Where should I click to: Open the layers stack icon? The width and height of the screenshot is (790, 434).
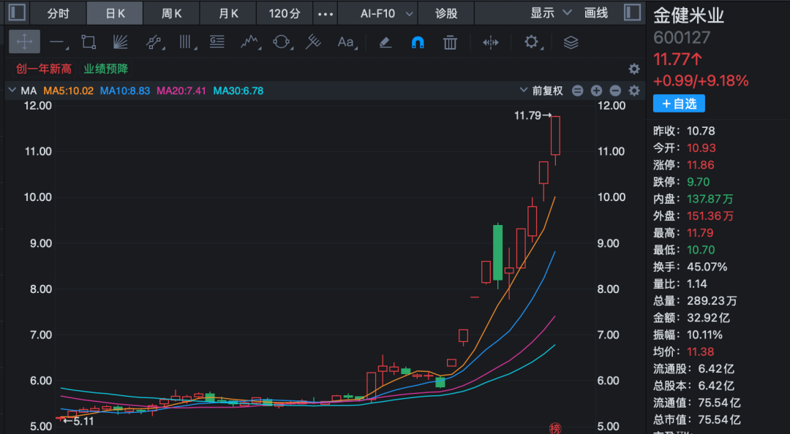coord(571,42)
